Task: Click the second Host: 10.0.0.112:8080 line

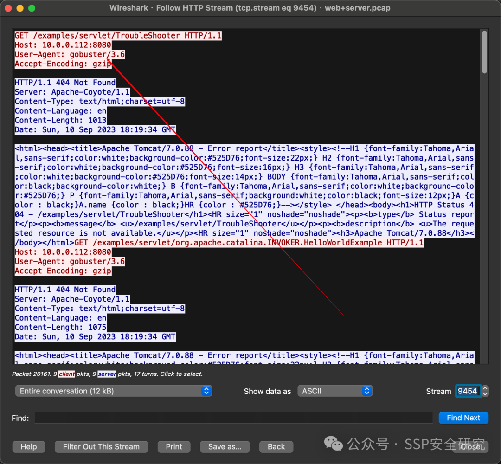Action: [x=63, y=252]
